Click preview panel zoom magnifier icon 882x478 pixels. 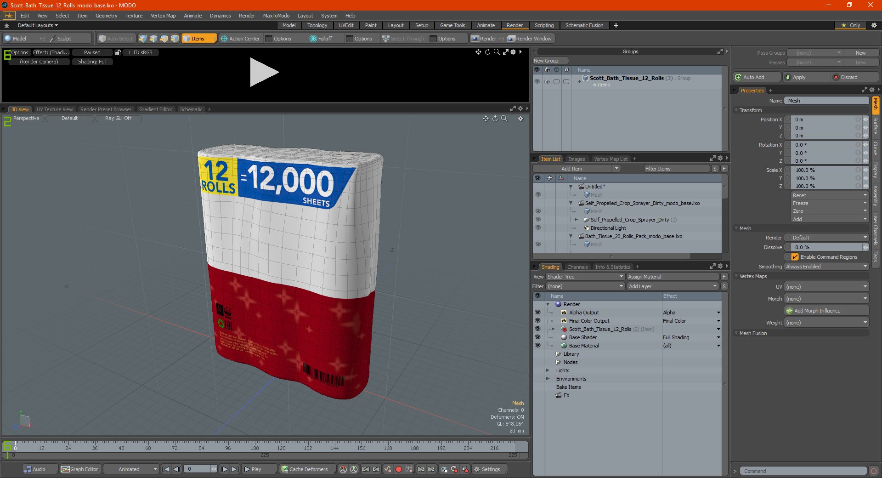coord(497,52)
